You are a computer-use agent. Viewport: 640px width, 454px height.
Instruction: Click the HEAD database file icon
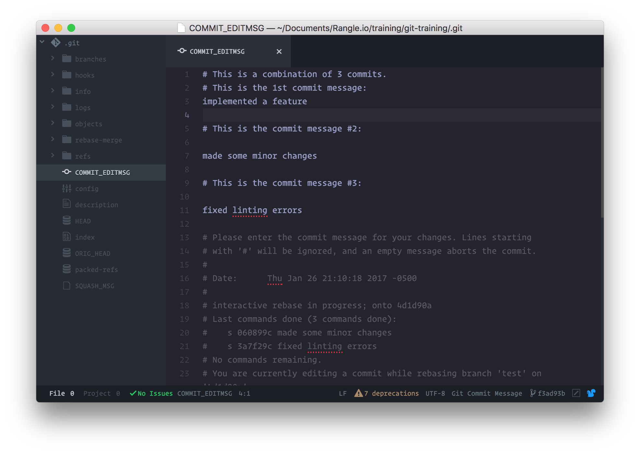[x=66, y=221]
